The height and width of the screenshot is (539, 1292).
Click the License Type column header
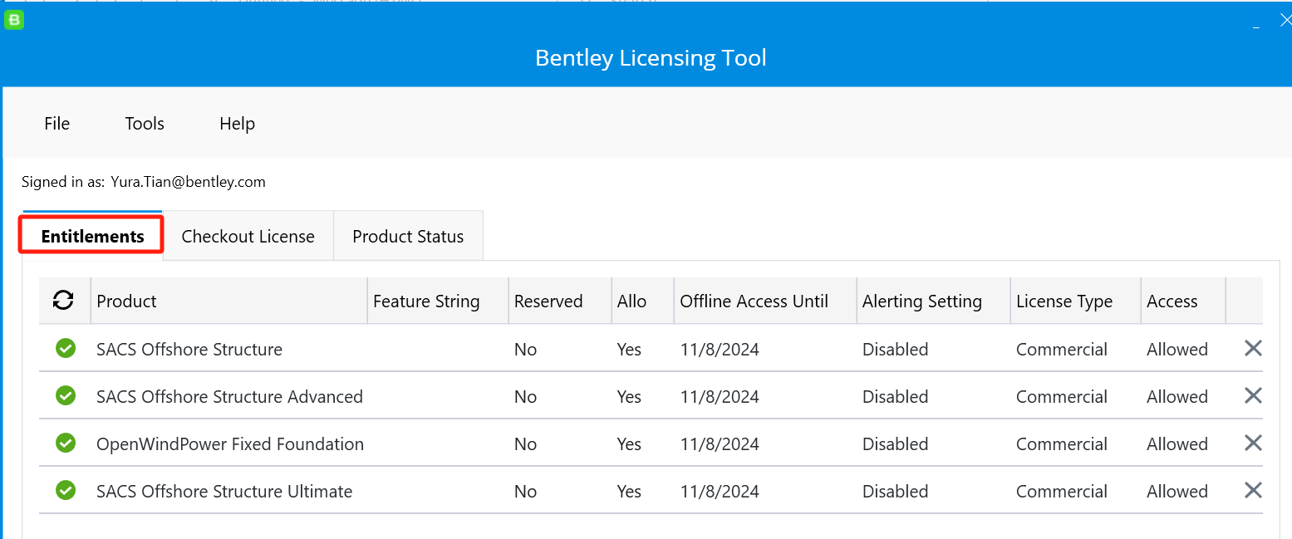(1064, 301)
